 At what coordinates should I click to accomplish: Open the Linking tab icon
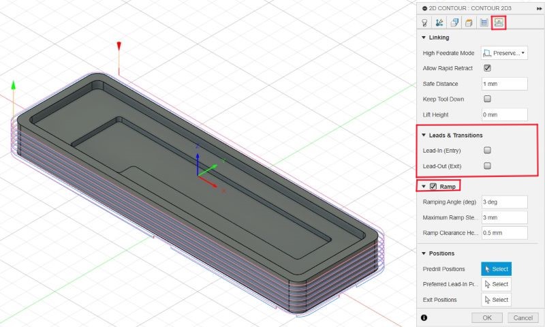499,23
